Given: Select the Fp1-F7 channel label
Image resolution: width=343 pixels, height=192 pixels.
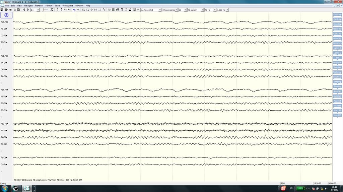Looking at the screenshot, I should click(4, 90).
